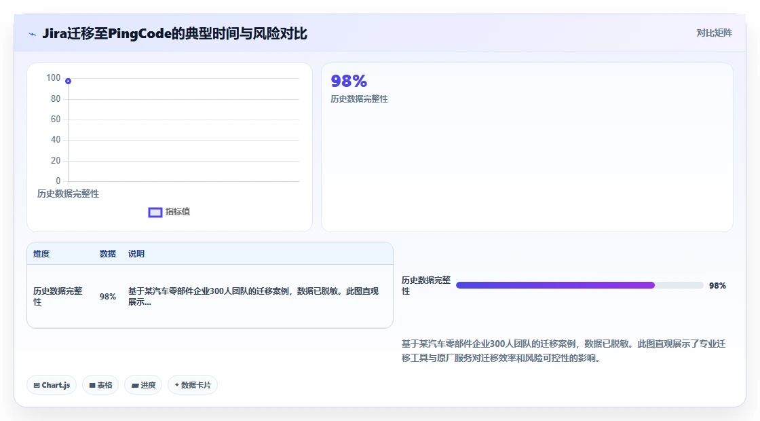Click the 数据卡片 tag
760x421 pixels.
coord(193,385)
